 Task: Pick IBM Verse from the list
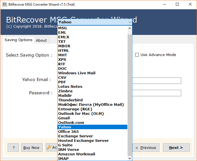pyautogui.click(x=92, y=149)
